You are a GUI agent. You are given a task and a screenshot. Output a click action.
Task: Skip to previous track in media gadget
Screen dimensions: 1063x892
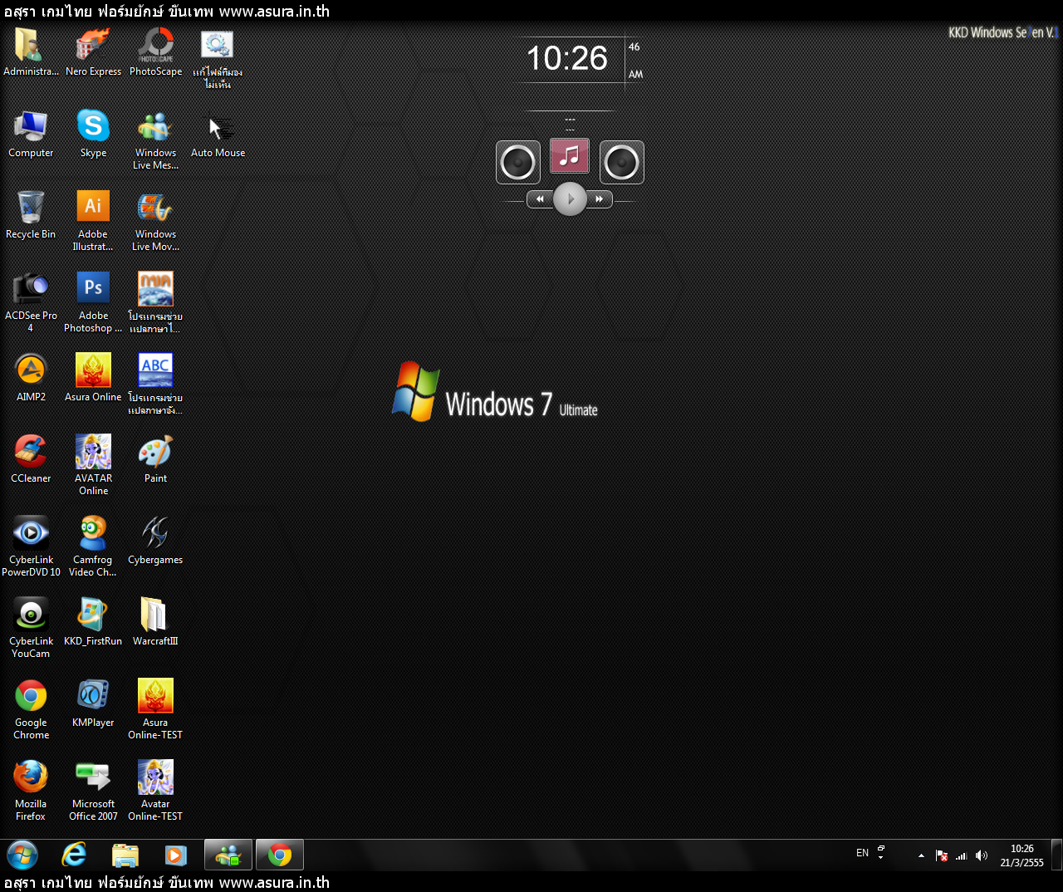[540, 199]
